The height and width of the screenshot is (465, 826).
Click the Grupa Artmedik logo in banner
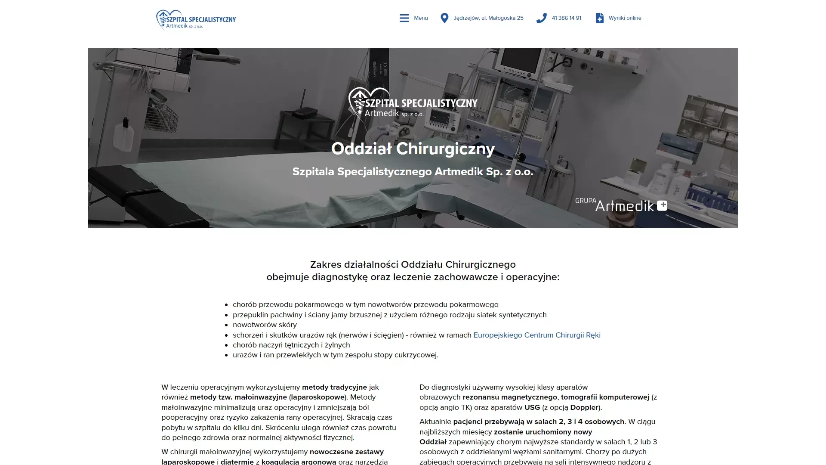621,205
